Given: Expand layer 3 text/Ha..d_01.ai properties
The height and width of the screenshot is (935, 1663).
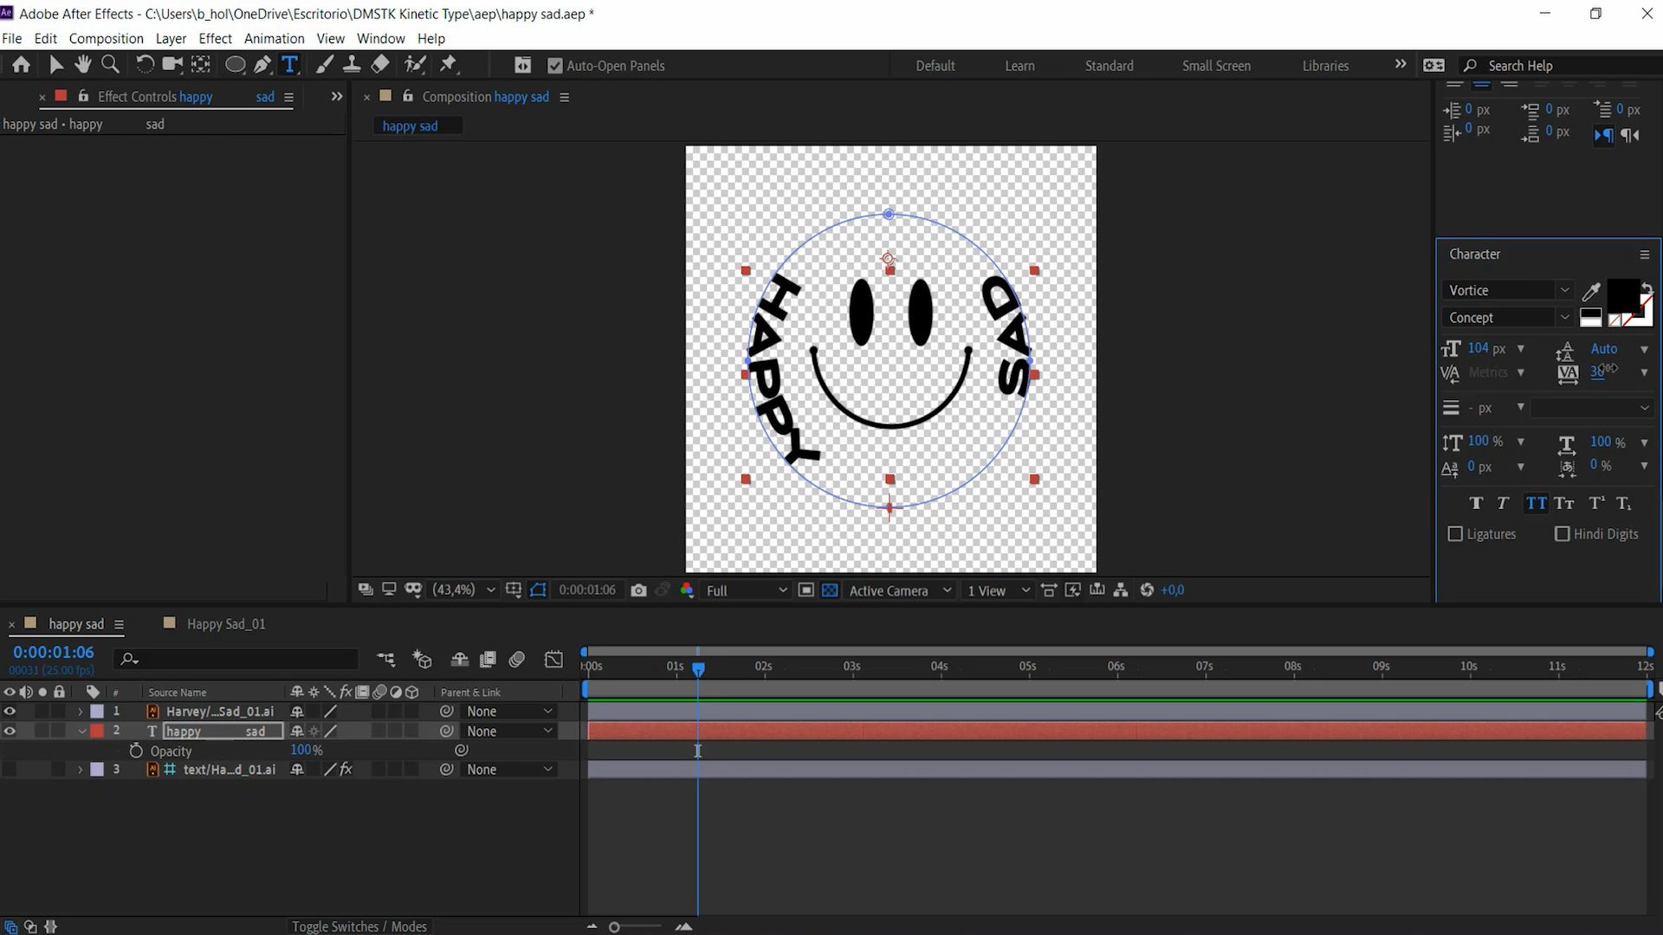Looking at the screenshot, I should pyautogui.click(x=81, y=770).
